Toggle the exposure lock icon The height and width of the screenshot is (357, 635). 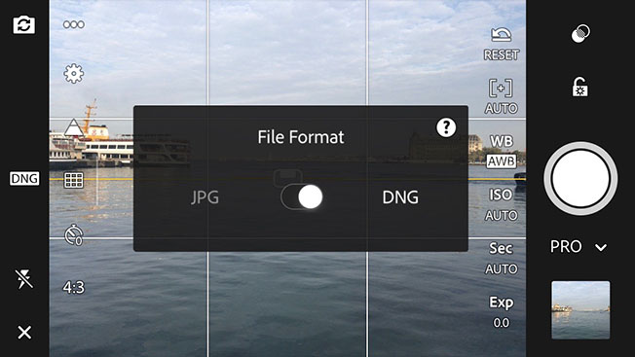pyautogui.click(x=580, y=87)
